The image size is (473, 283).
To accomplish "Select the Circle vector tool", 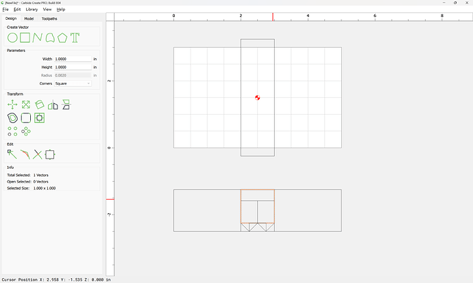I will coord(12,38).
